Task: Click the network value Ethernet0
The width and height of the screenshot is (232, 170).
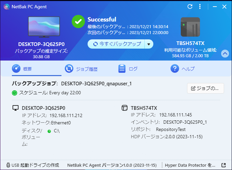Action: pyautogui.click(x=61, y=123)
